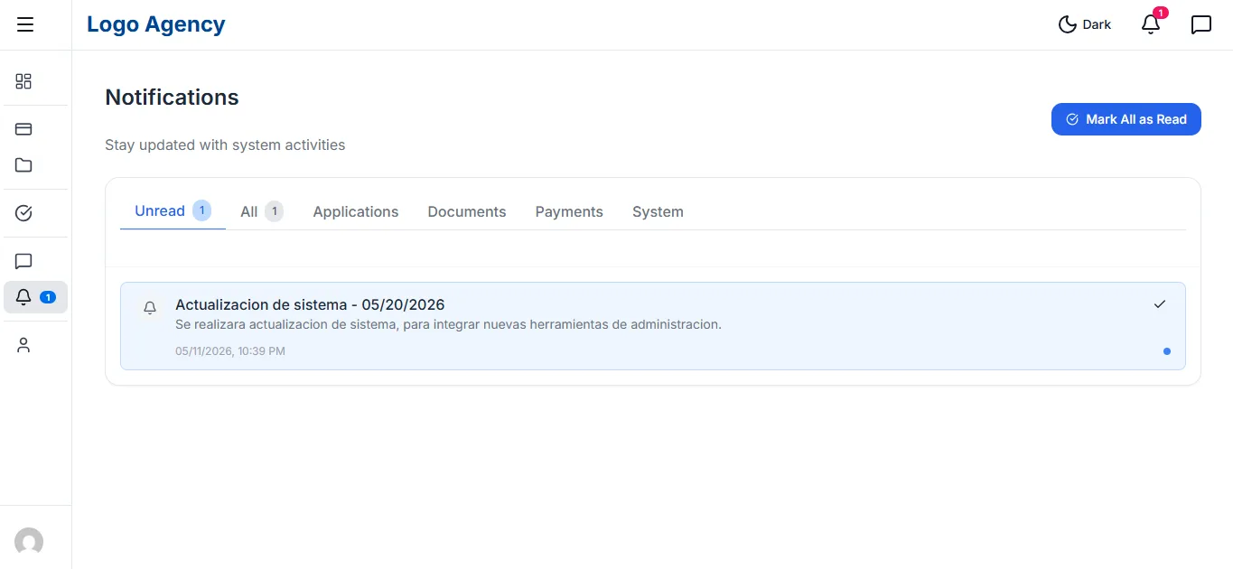Click the blue unread dot indicator
The height and width of the screenshot is (569, 1233).
(x=1167, y=351)
